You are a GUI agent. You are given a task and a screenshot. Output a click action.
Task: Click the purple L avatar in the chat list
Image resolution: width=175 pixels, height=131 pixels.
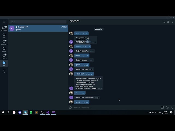pos(12,28)
